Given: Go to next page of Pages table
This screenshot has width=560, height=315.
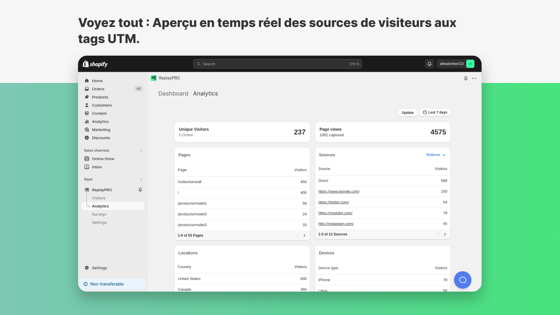Looking at the screenshot, I should pyautogui.click(x=304, y=236).
